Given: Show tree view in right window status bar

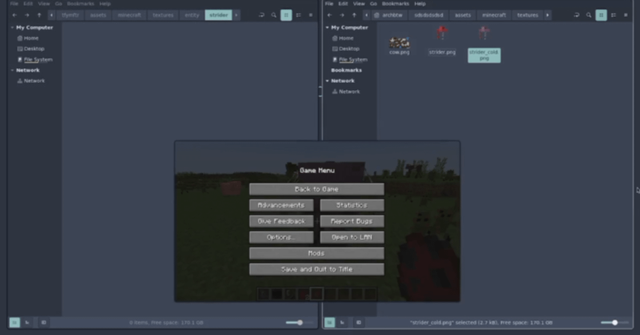Looking at the screenshot, I should (x=343, y=323).
